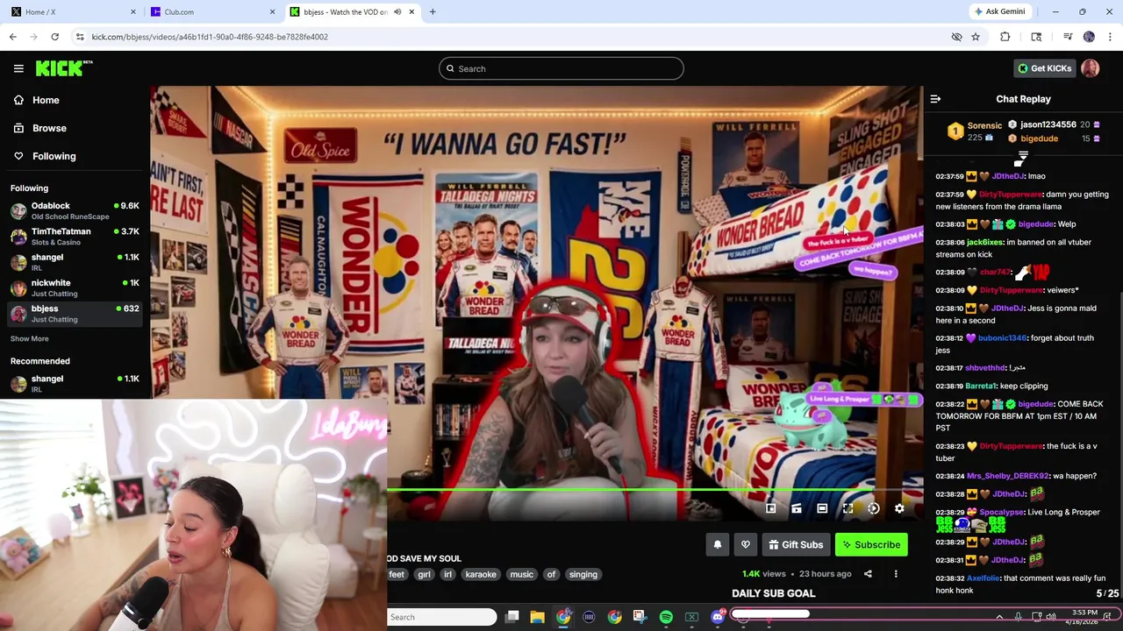
Task: Mute the bbjess tab audio icon
Action: [x=397, y=11]
